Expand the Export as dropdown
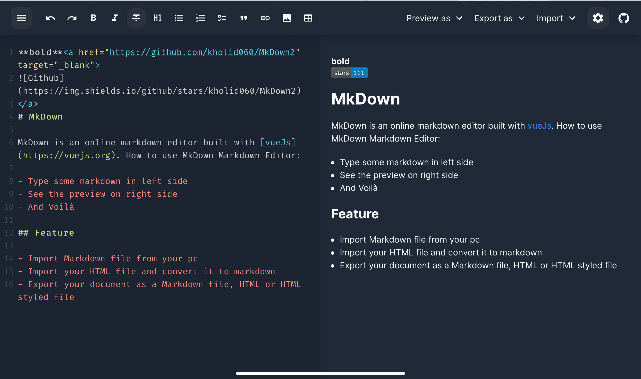The image size is (641, 379). click(x=500, y=18)
